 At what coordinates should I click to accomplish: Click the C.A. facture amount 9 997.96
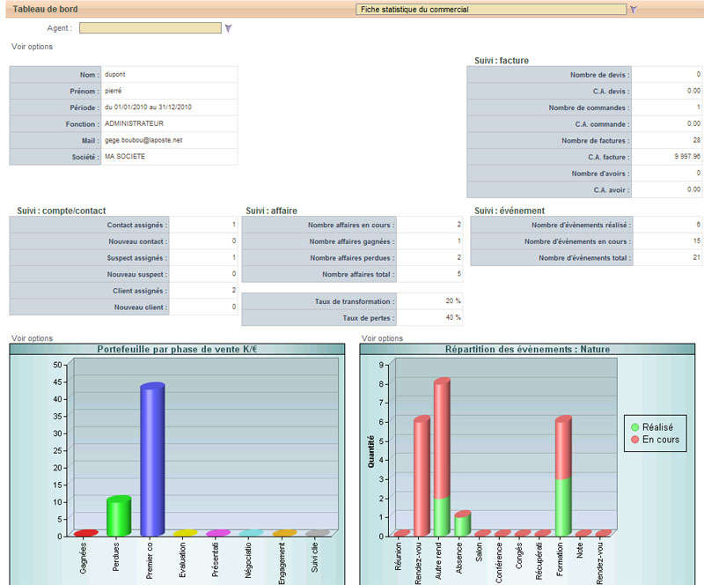coord(687,157)
